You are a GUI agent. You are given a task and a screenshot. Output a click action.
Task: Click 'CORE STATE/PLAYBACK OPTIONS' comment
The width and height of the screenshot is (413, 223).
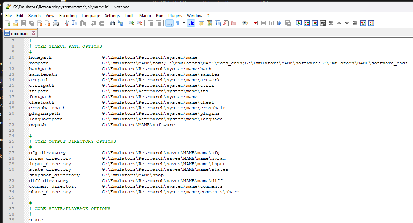click(73, 209)
